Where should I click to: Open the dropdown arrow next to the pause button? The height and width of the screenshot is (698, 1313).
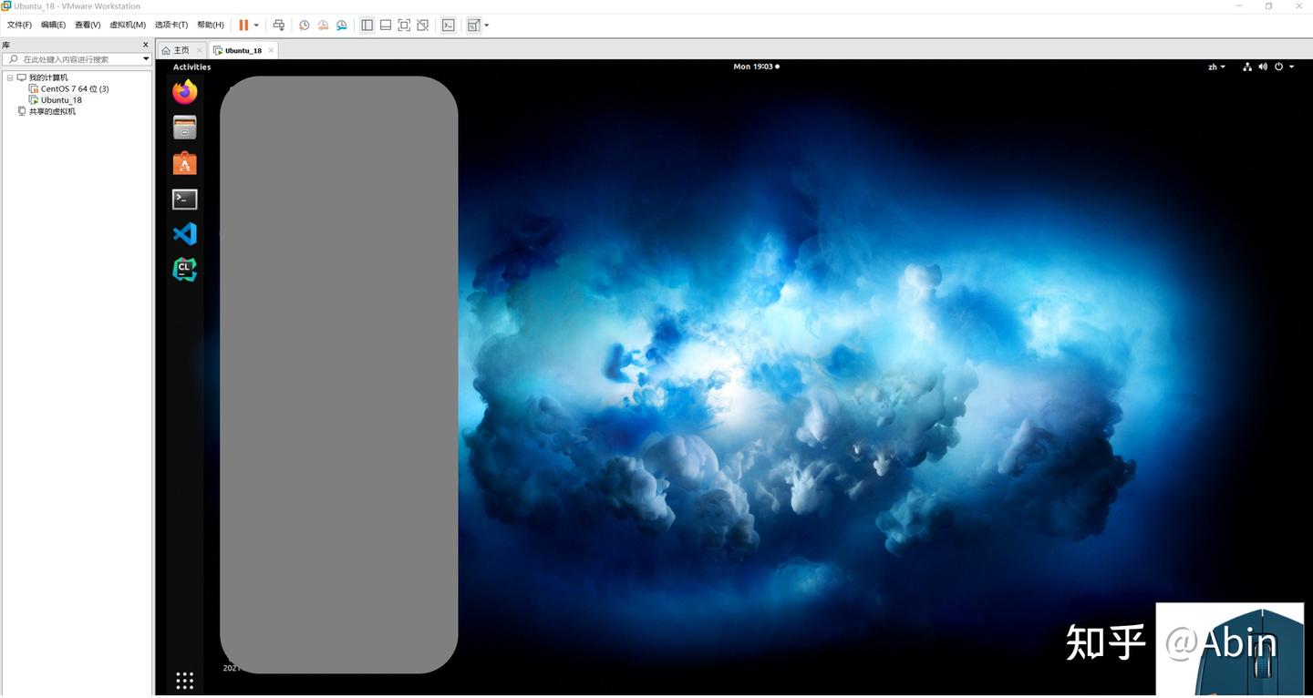point(256,26)
